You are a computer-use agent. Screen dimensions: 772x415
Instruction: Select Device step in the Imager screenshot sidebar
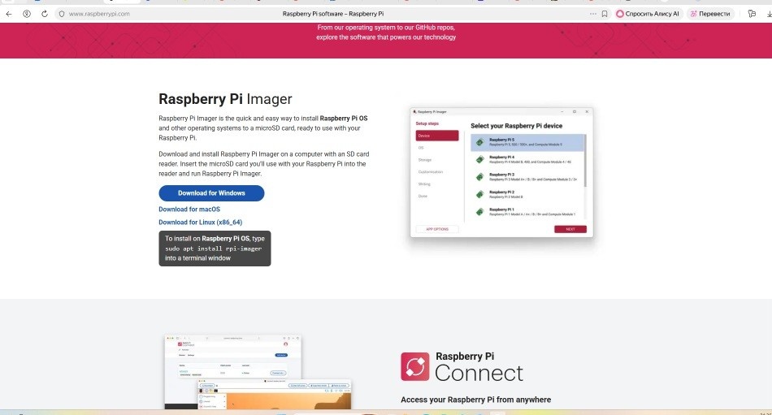(437, 136)
